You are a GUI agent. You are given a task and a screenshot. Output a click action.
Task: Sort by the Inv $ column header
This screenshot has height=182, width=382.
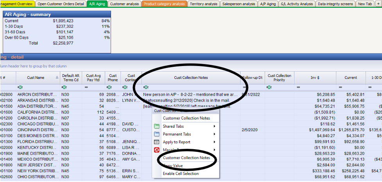(315, 78)
